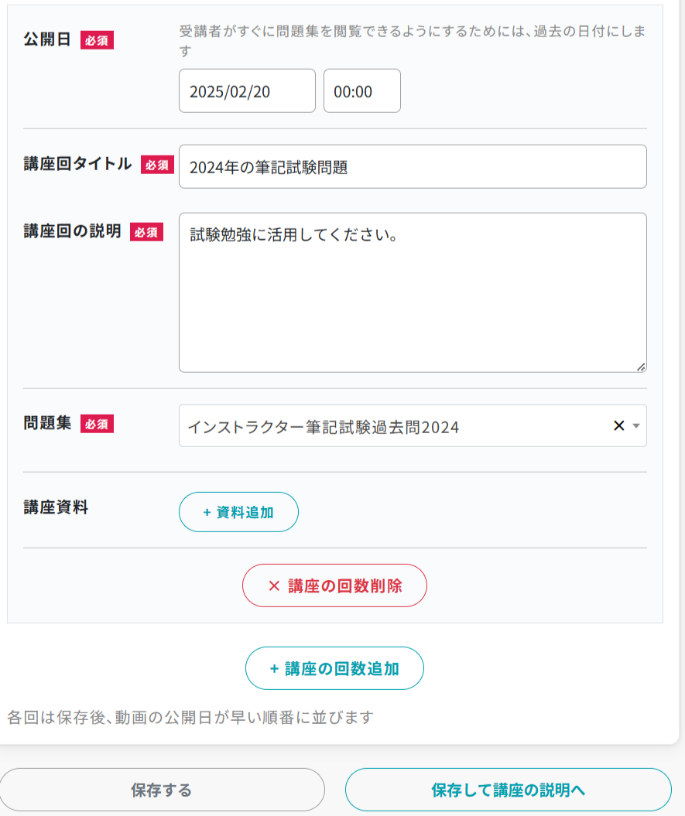Add a session with + 講座の回数追加
Image resolution: width=685 pixels, height=816 pixels.
tap(334, 668)
